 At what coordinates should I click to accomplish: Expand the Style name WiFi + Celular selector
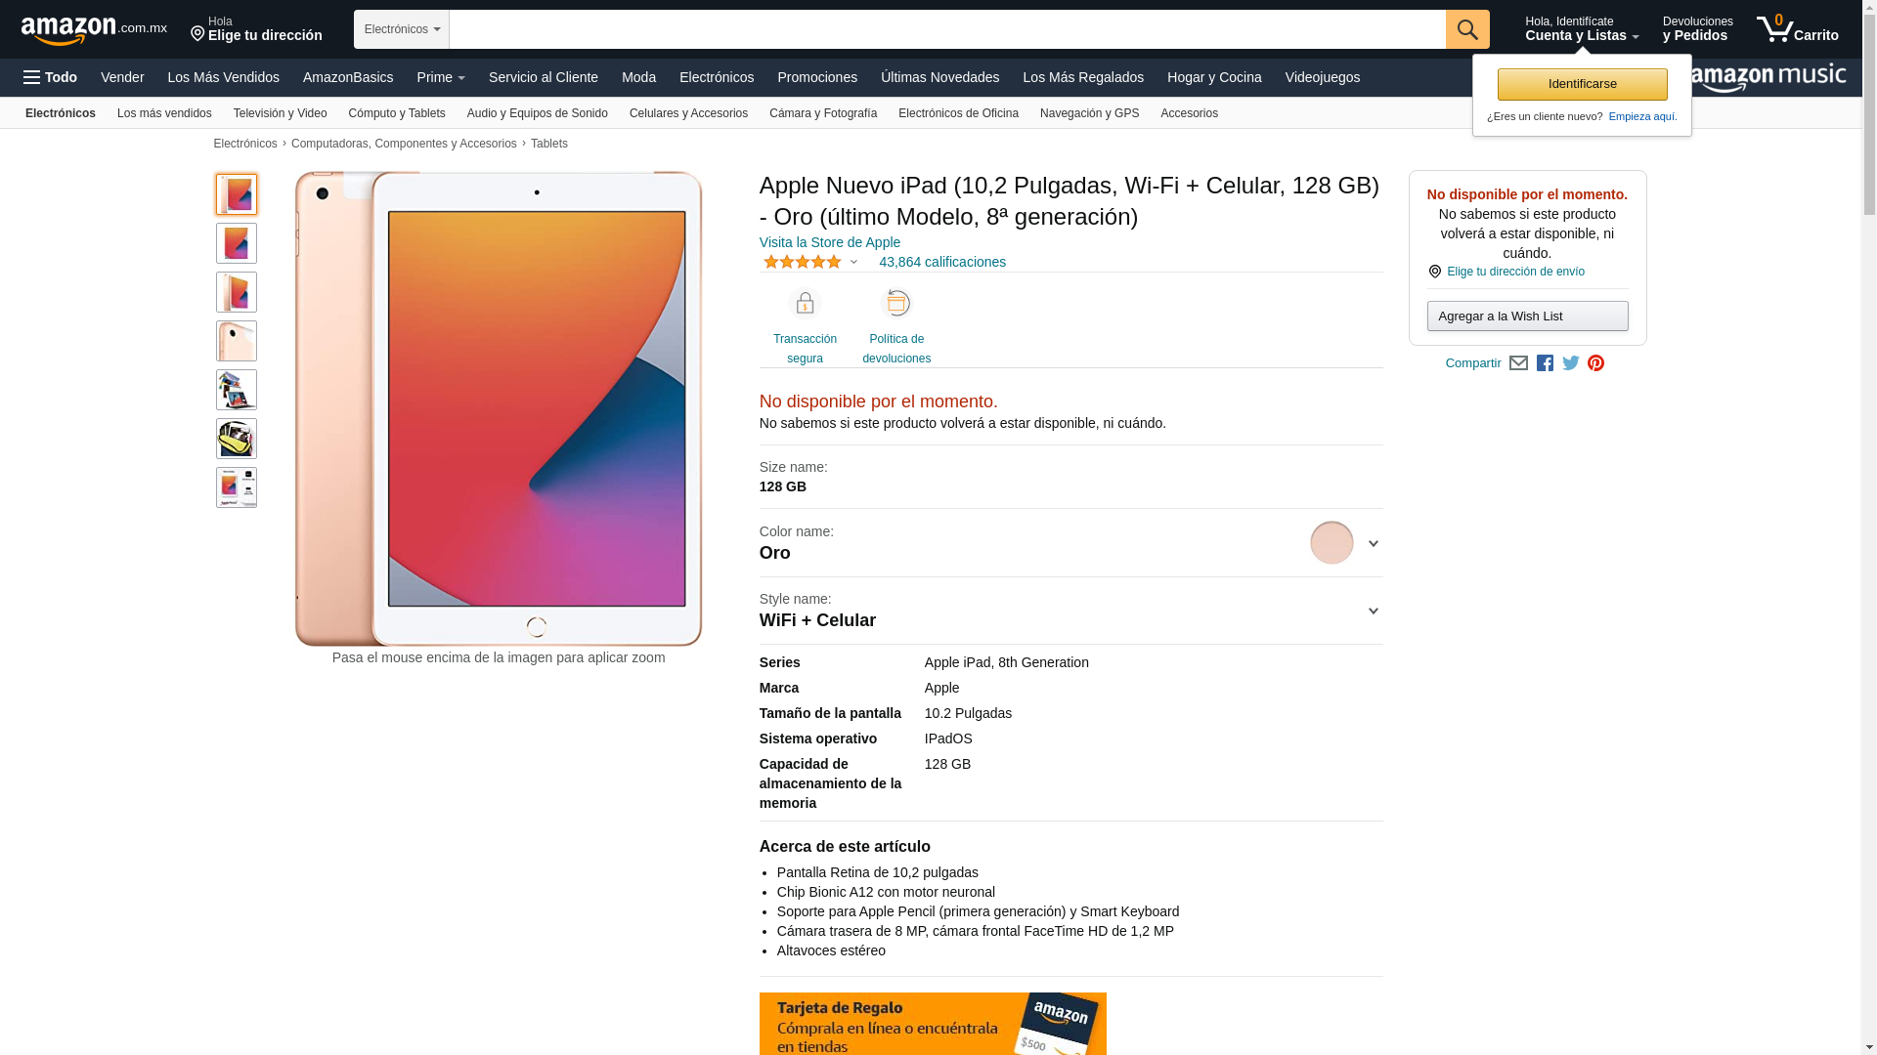tap(1070, 611)
